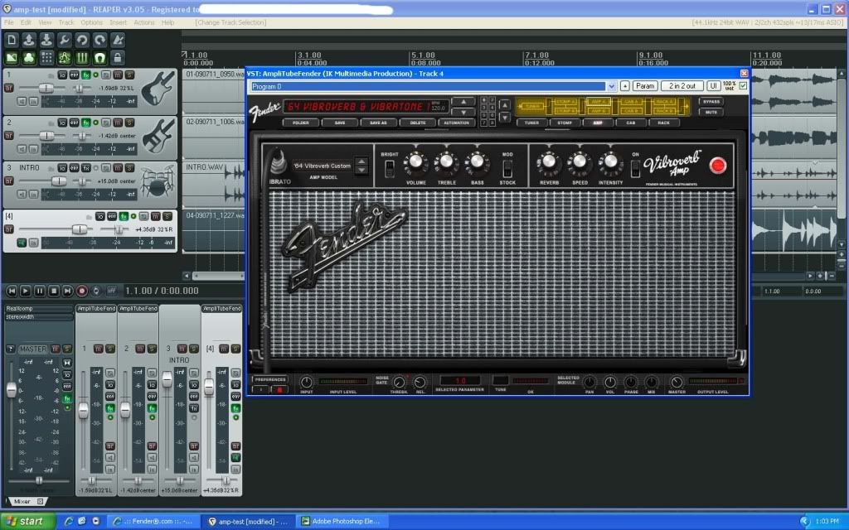This screenshot has height=530, width=849.
Task: Flip the Bright switch on the amp
Action: point(389,168)
